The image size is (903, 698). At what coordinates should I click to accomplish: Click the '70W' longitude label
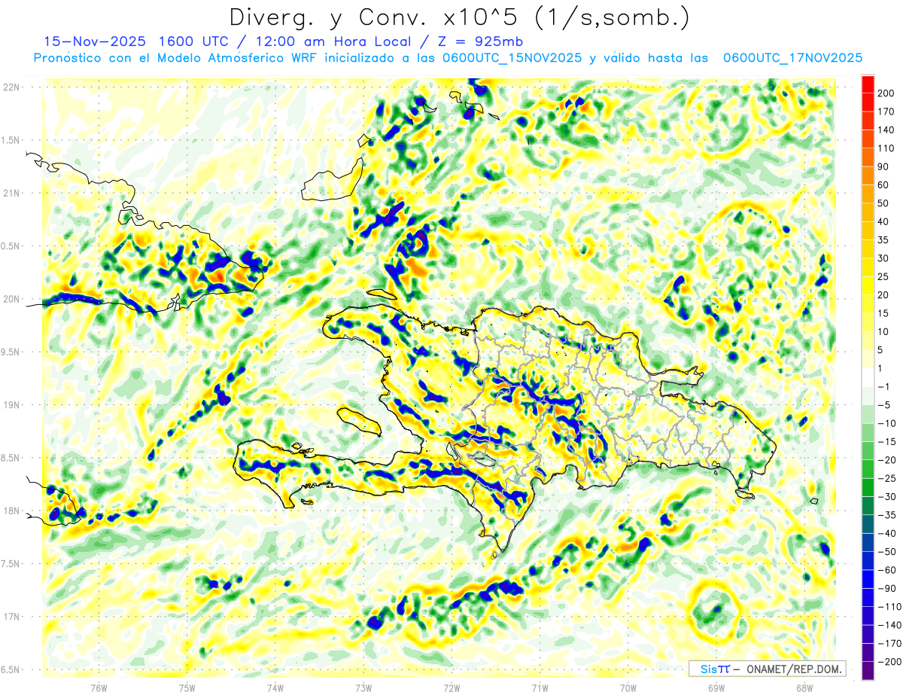[628, 687]
